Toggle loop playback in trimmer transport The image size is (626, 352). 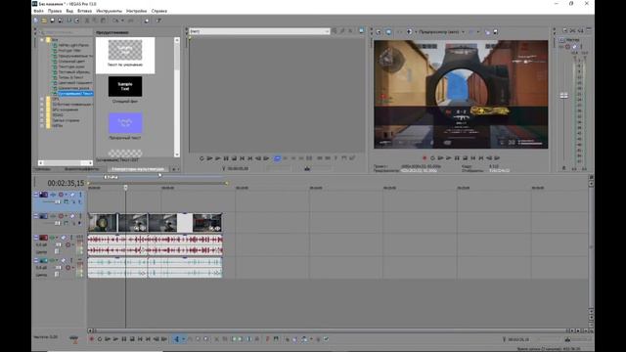pyautogui.click(x=201, y=158)
